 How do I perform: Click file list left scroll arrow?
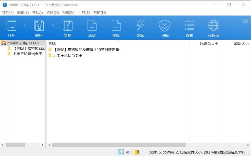click(49, 145)
